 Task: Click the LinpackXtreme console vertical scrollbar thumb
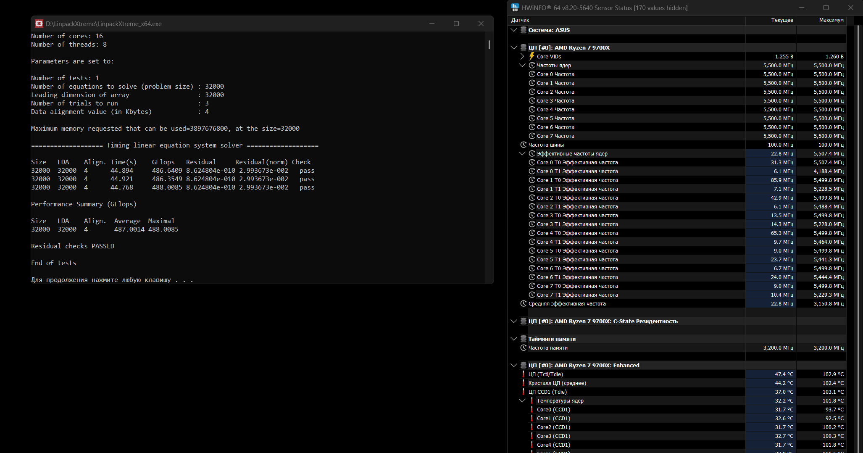[489, 45]
